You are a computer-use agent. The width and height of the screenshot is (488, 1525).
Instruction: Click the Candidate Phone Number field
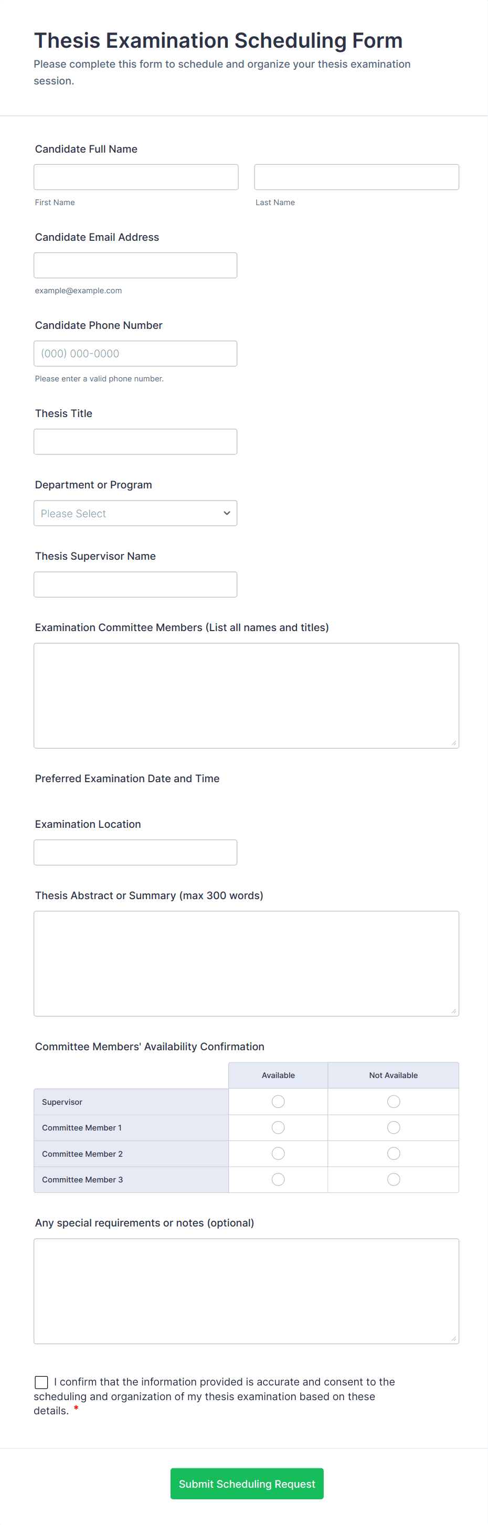(x=135, y=354)
